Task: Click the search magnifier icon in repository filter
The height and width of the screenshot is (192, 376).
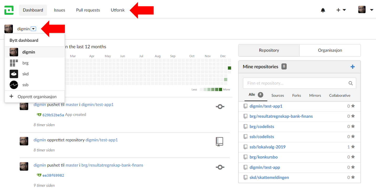Action: (x=351, y=83)
